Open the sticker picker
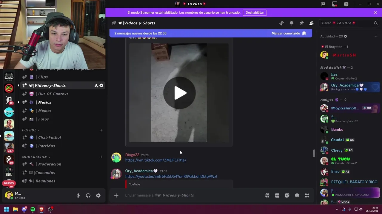This screenshot has height=214, width=382. point(287,195)
